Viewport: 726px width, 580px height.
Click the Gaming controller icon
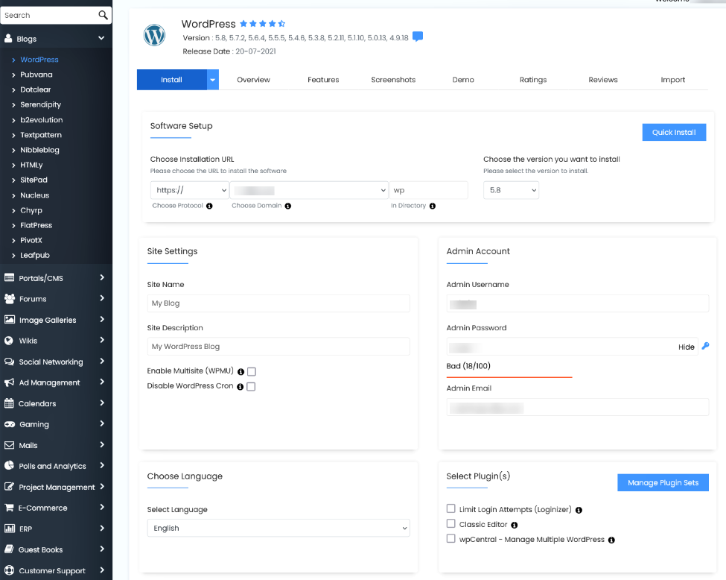(x=9, y=424)
